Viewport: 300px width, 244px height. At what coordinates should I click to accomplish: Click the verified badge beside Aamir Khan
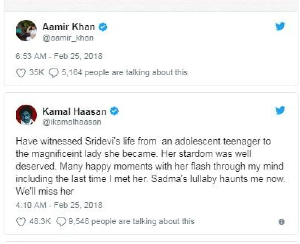103,27
